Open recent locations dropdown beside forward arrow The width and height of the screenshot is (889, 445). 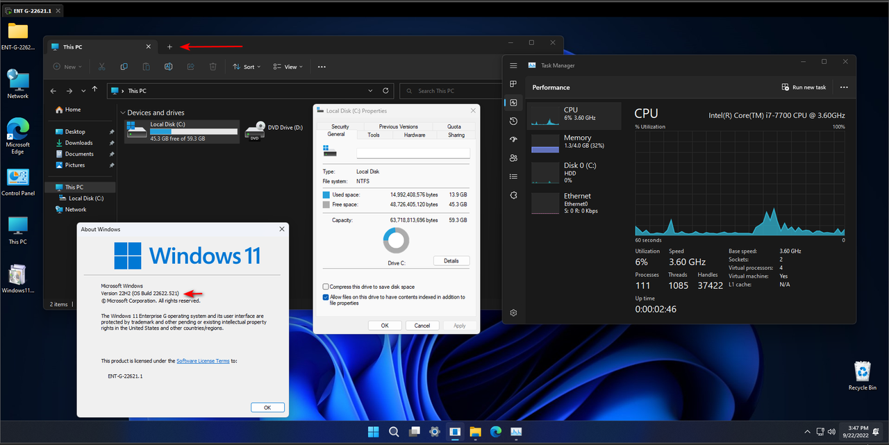(83, 90)
